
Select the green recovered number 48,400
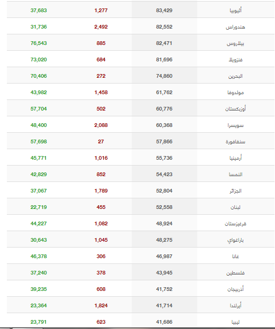point(39,125)
